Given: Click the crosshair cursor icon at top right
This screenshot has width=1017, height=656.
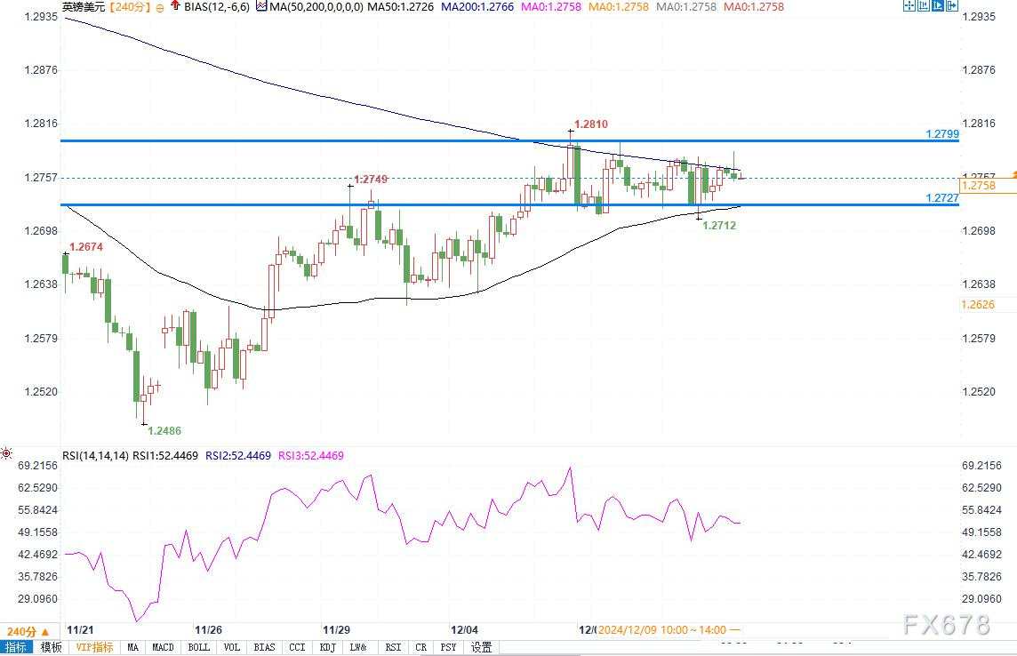Looking at the screenshot, I should tap(909, 6).
